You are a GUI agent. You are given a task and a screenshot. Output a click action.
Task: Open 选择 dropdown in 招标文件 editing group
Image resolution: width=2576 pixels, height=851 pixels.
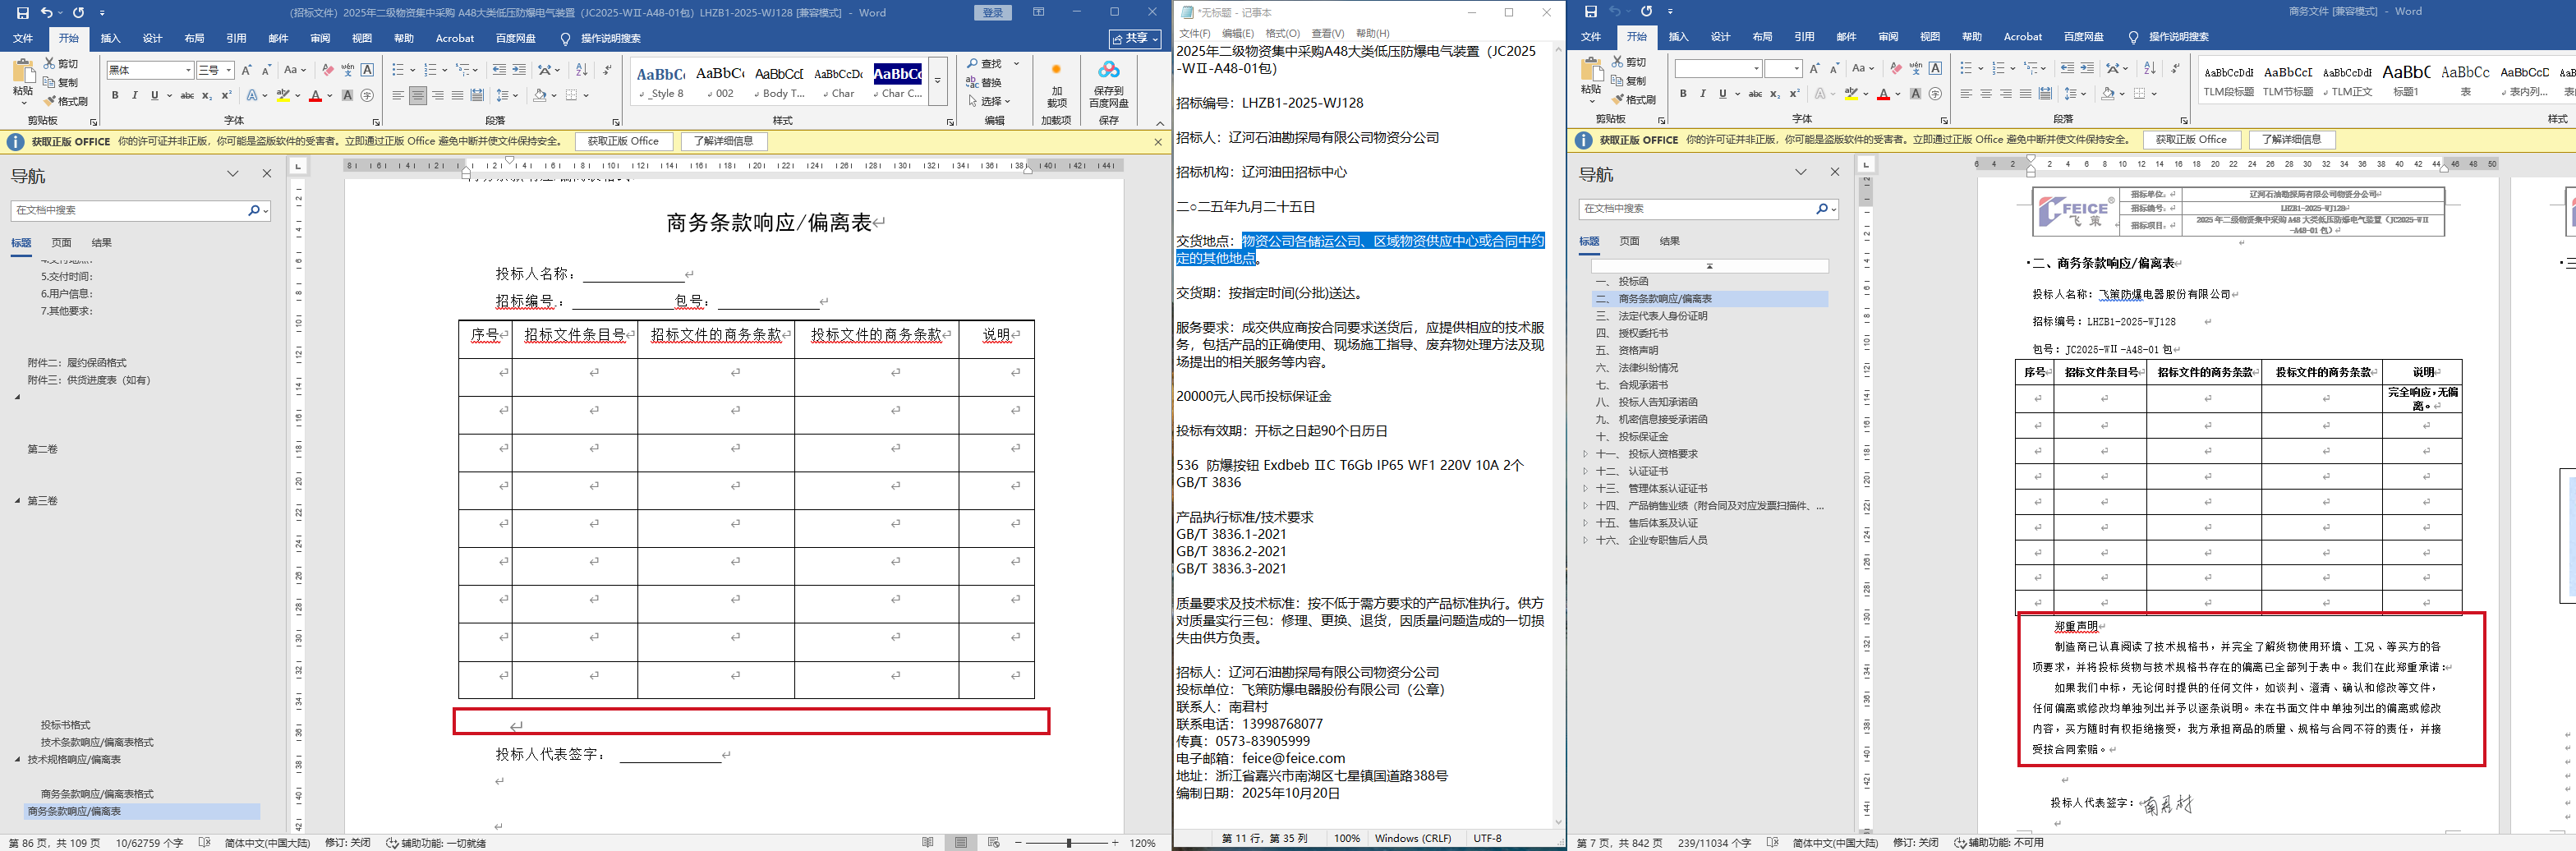990,101
